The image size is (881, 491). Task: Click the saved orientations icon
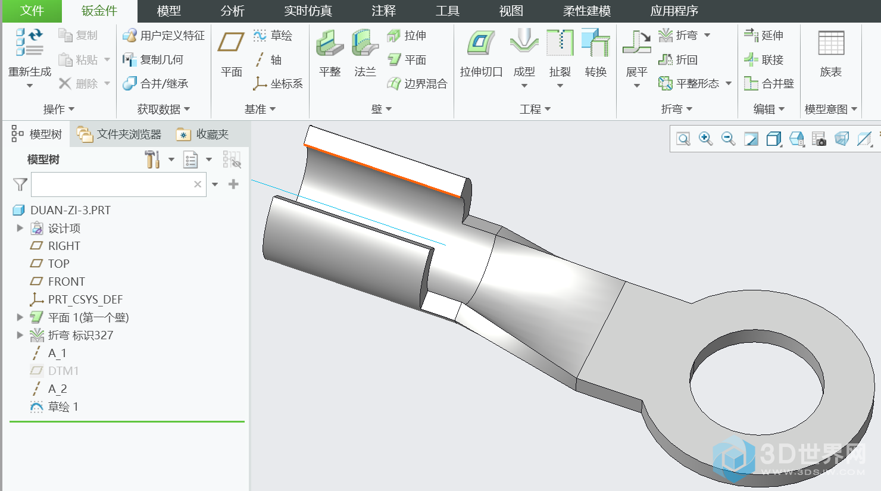click(x=796, y=139)
